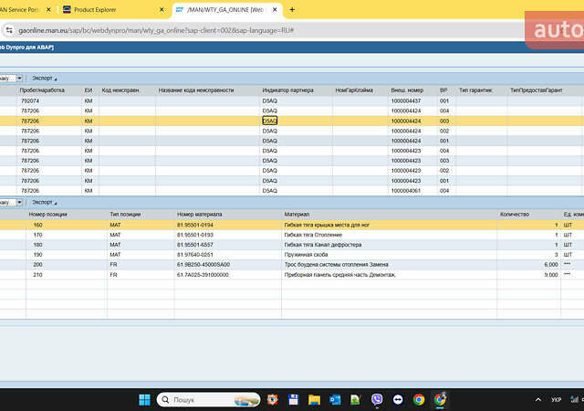Open a new browser tab

pyautogui.click(x=292, y=9)
